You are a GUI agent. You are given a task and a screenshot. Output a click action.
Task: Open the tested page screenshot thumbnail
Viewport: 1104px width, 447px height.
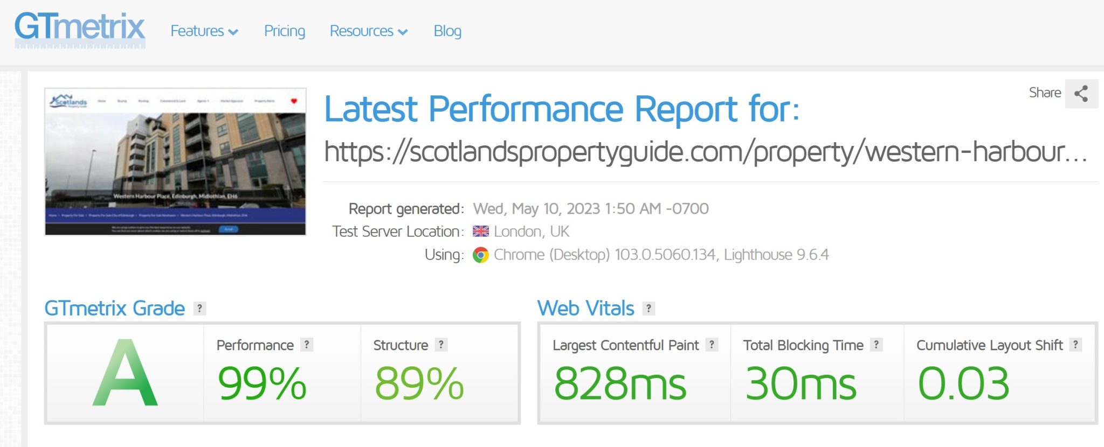coord(175,162)
